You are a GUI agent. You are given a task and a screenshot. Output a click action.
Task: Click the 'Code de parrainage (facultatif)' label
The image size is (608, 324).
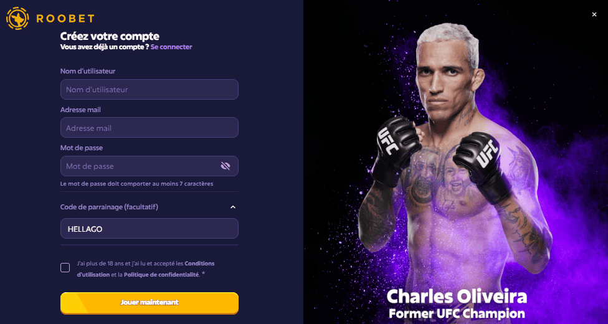point(109,207)
